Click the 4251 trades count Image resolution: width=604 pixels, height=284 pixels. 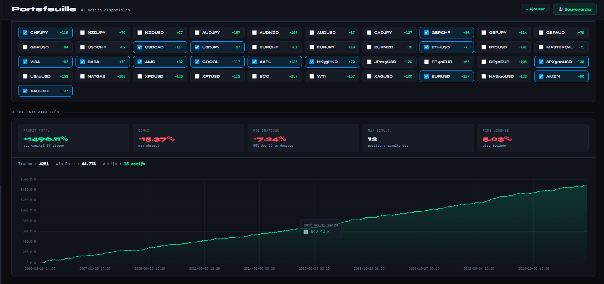(x=44, y=164)
